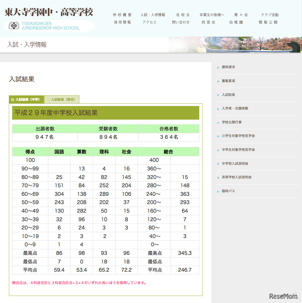Image resolution: width=302 pixels, height=303 pixels.
Task: Click the arrow icon beside 募集要項
Action: tap(218, 81)
